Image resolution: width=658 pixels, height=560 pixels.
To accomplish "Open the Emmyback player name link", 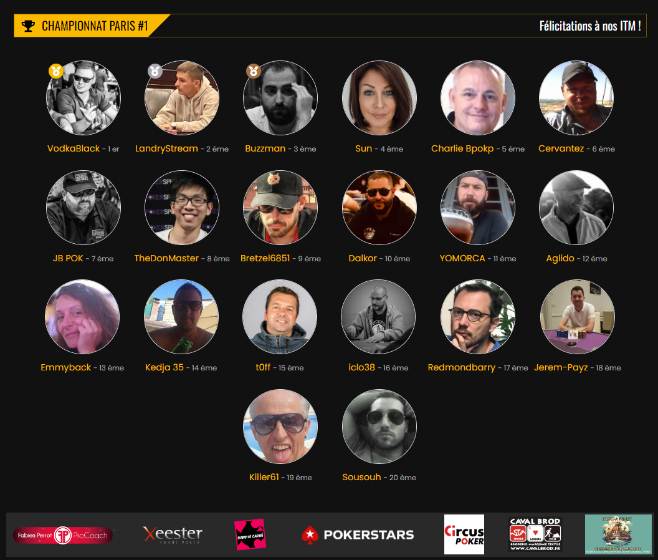I will point(66,367).
